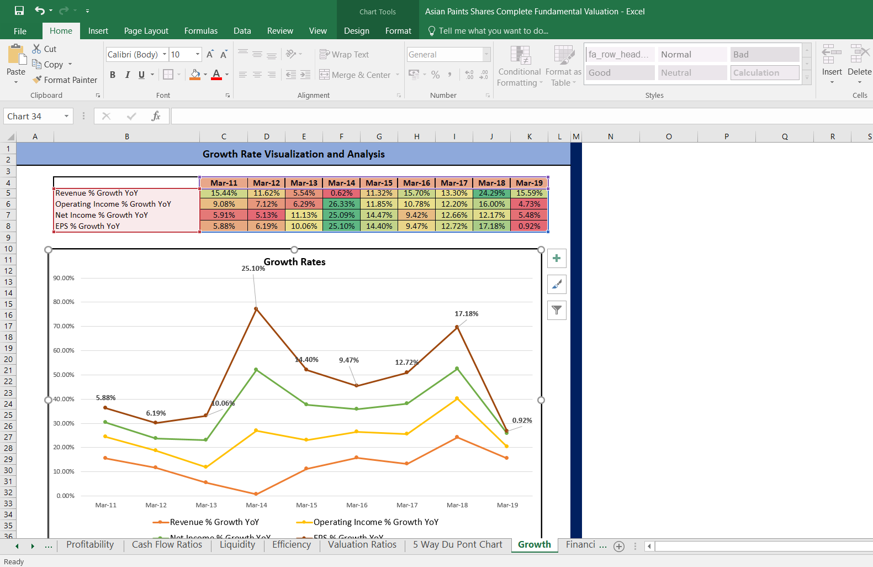Apply the Normal cell style
873x567 pixels.
tap(692, 54)
